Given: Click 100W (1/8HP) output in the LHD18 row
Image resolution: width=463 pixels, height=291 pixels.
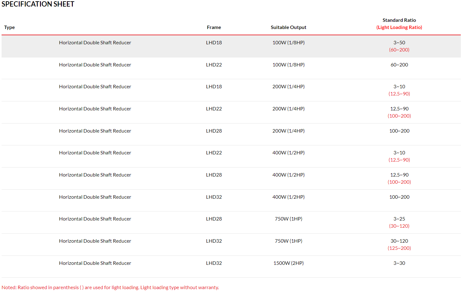Looking at the screenshot, I should pyautogui.click(x=288, y=43).
